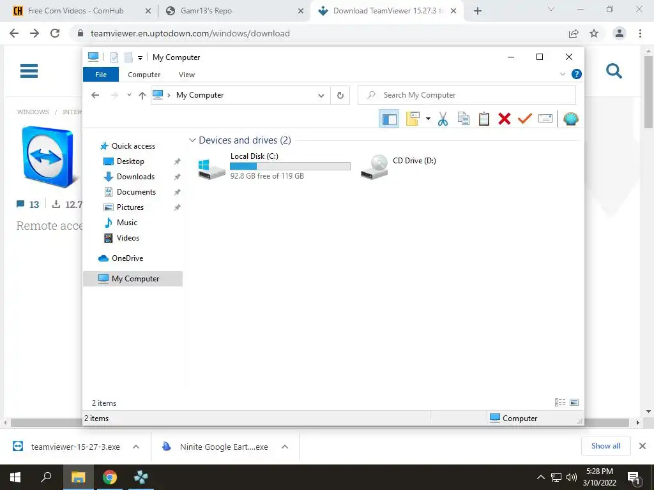Click Chrome reload page button
This screenshot has width=654, height=490.
55,33
